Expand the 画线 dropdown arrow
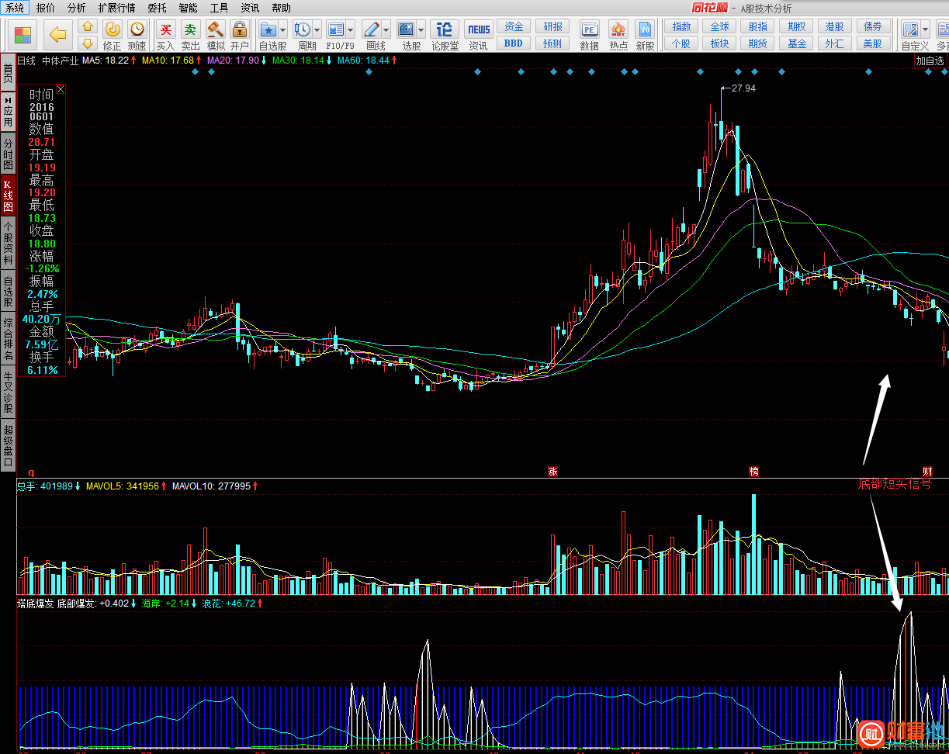The height and width of the screenshot is (754, 949). 386,30
